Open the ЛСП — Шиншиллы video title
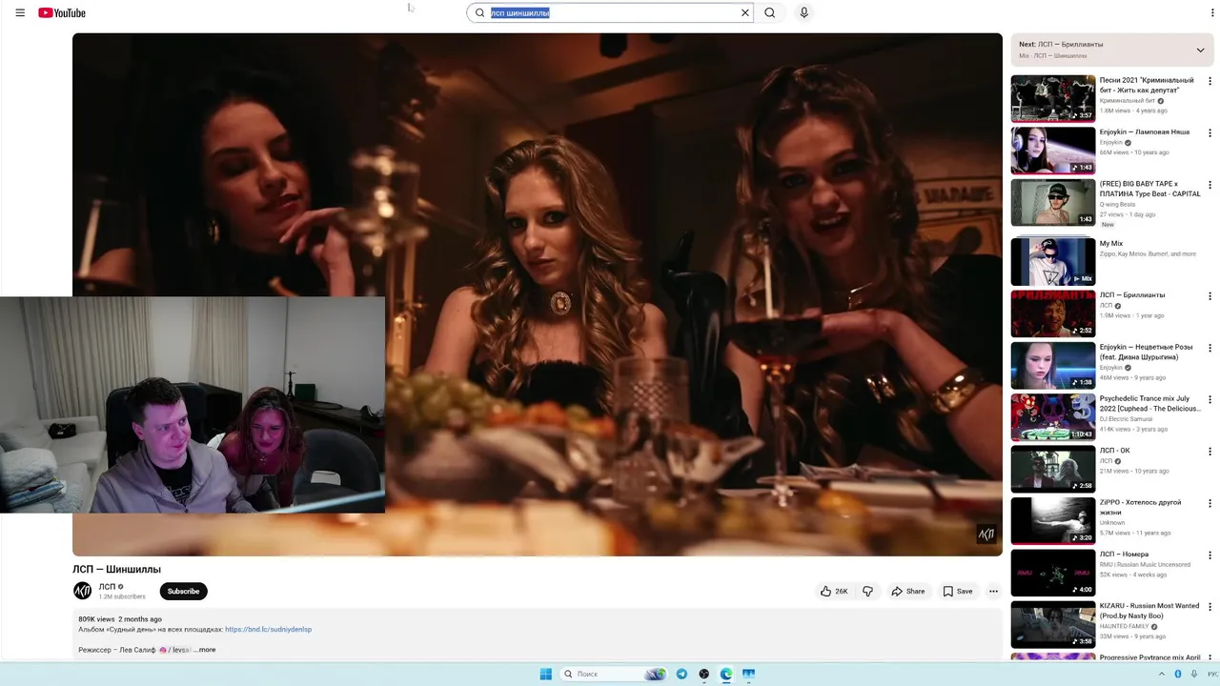This screenshot has width=1220, height=686. coord(116,569)
